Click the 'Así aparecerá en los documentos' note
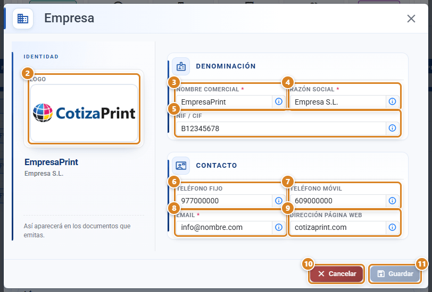Screen dimensions: 432x292 click(77, 230)
